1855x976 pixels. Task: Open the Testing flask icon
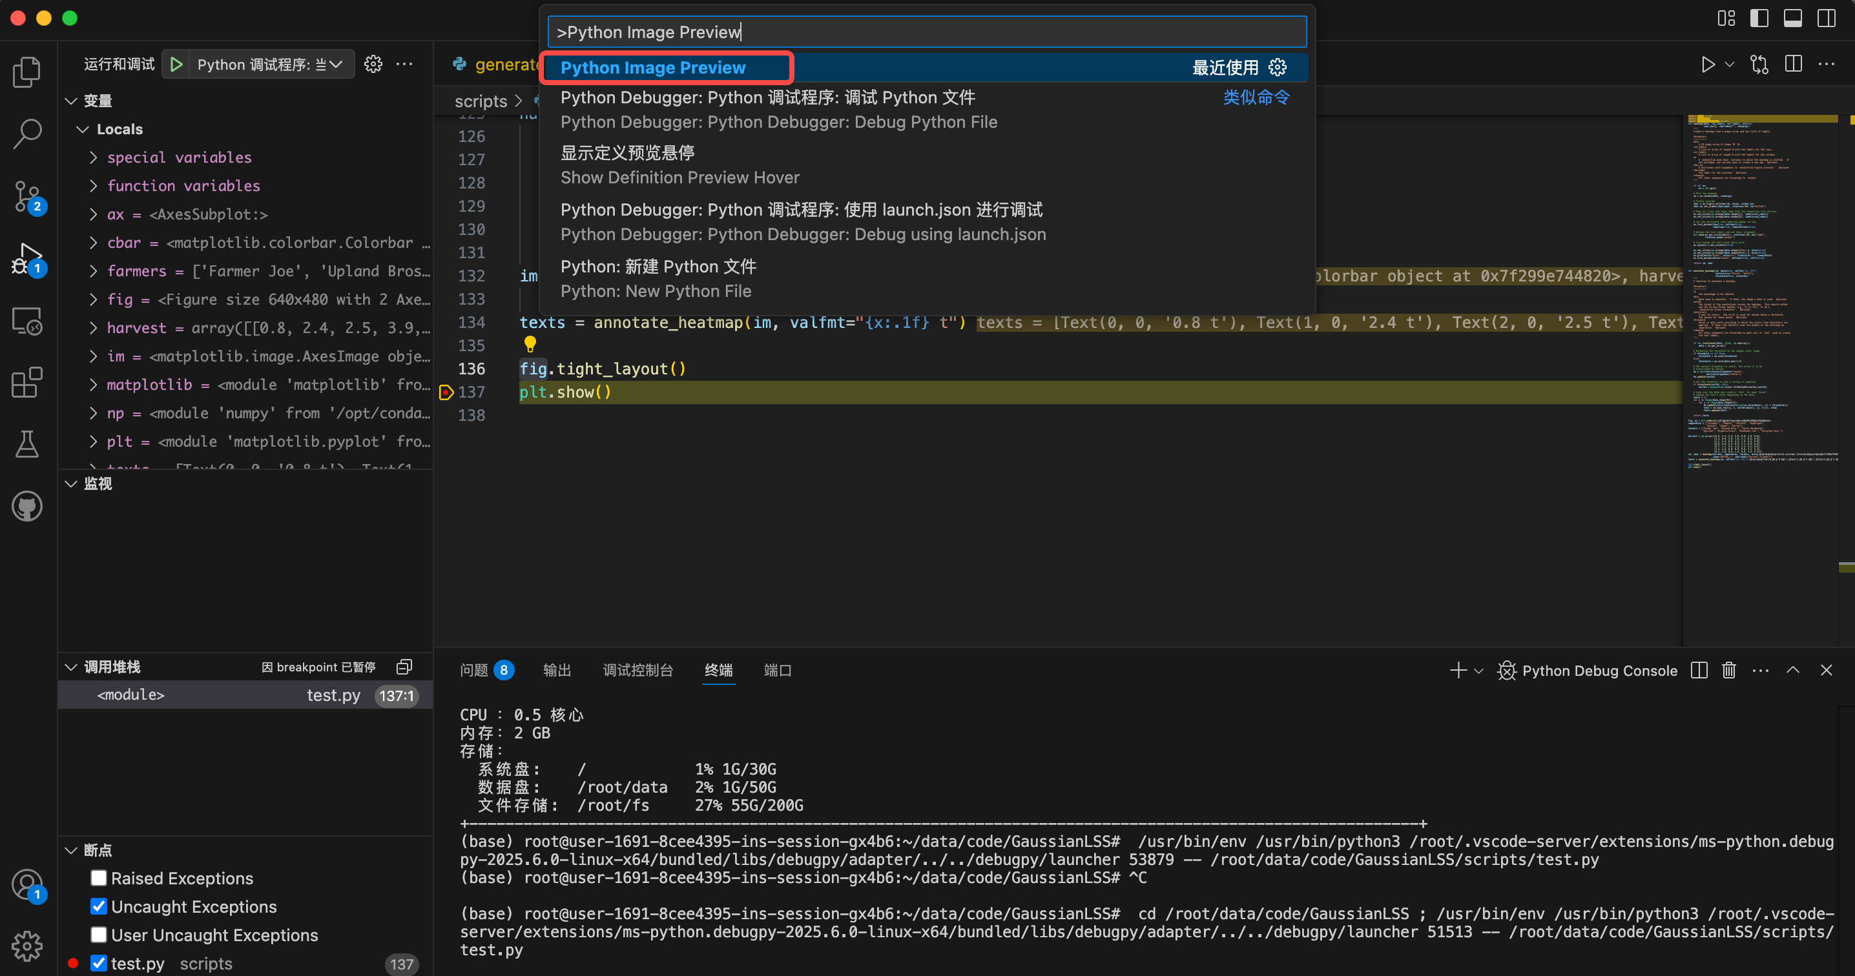pos(27,444)
